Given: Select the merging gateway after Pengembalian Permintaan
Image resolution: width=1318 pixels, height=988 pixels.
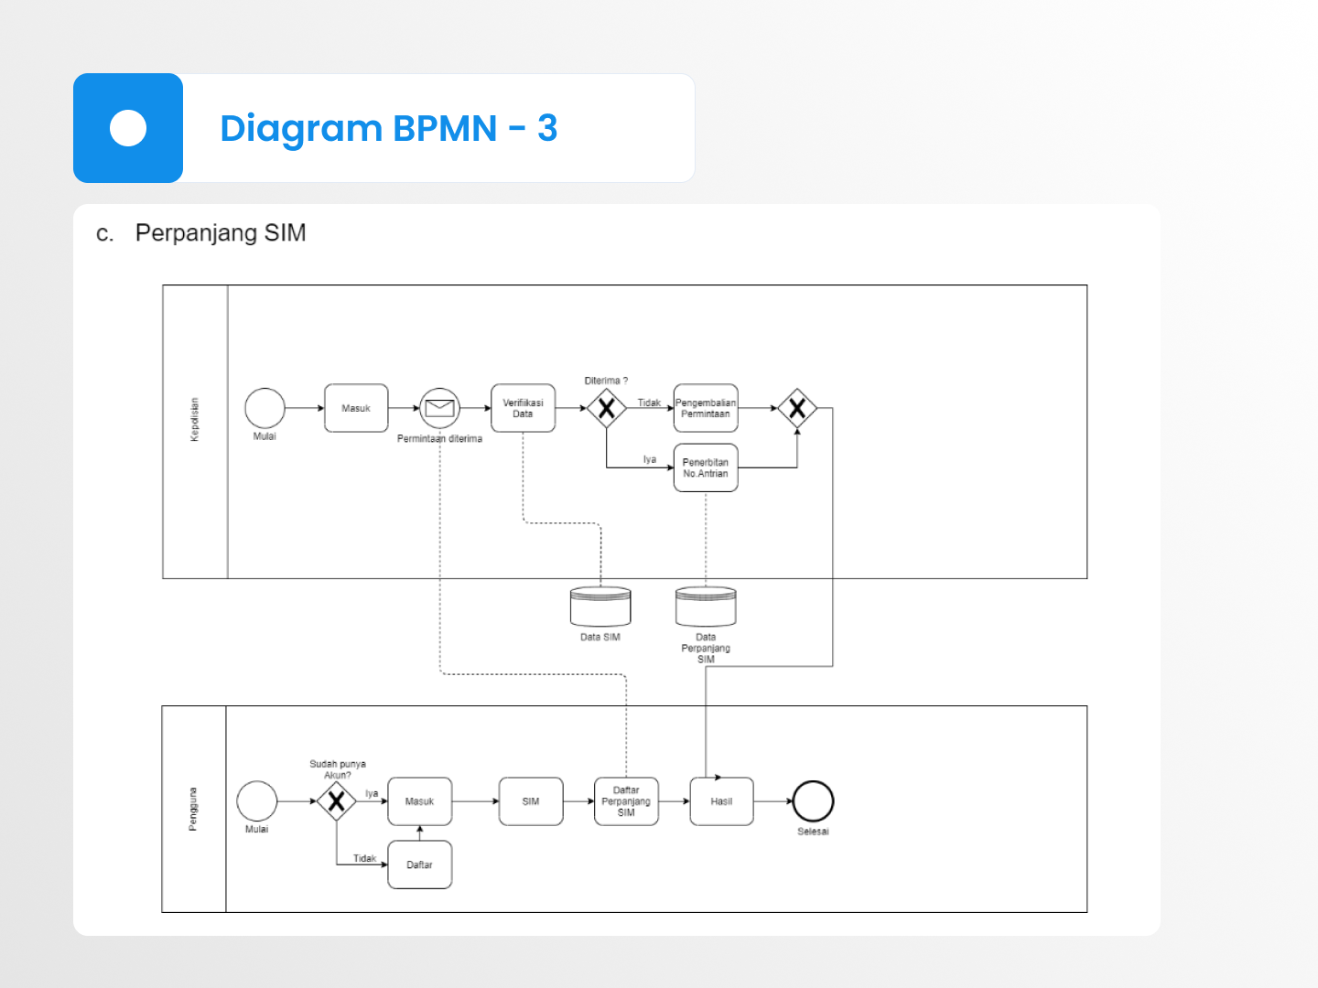Looking at the screenshot, I should point(797,408).
